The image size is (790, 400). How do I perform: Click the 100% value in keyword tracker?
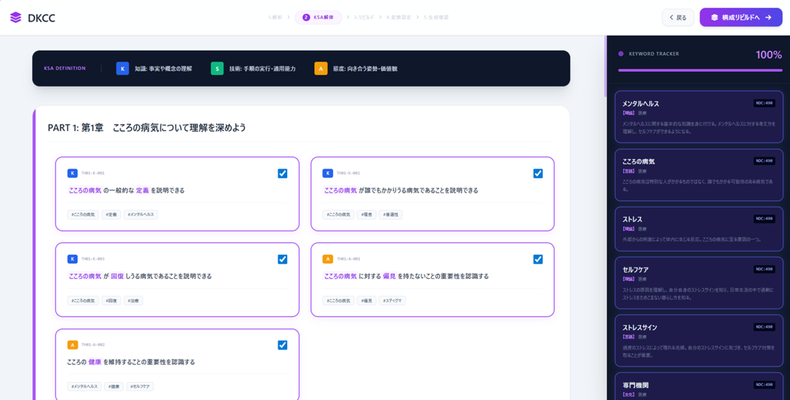[768, 55]
